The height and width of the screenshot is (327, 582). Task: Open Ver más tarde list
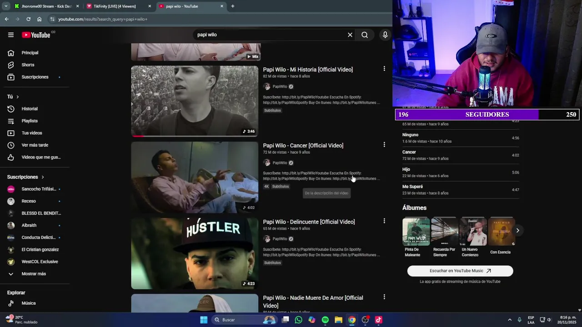pos(35,145)
